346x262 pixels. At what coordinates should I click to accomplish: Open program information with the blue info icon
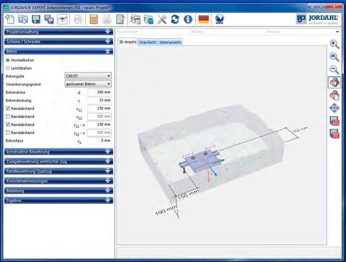click(x=188, y=19)
